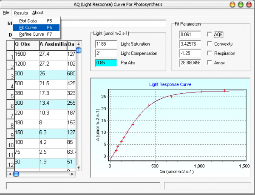
Task: Open the Results menu
Action: point(21,13)
